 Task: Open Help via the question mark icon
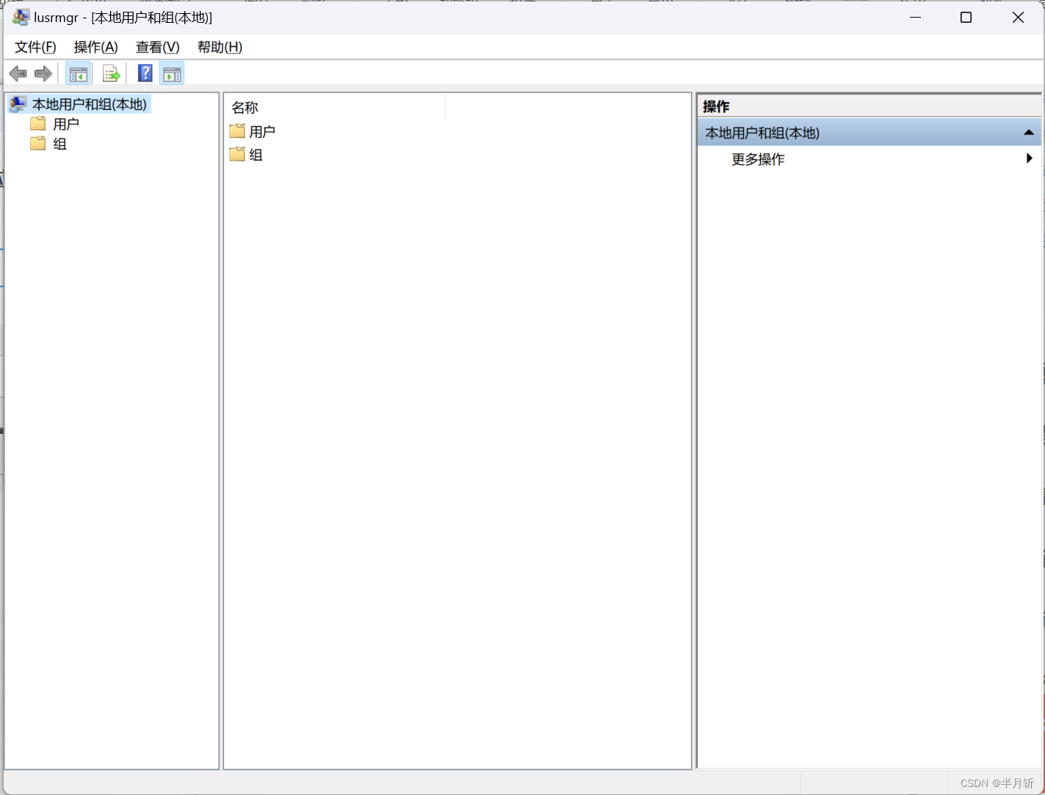coord(145,73)
